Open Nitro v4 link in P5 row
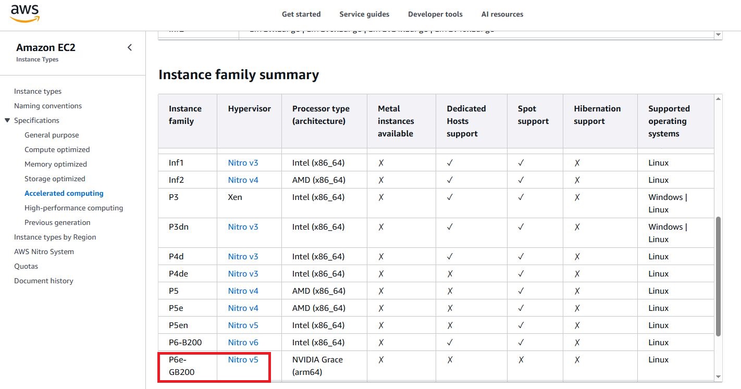The width and height of the screenshot is (741, 389). (x=243, y=291)
